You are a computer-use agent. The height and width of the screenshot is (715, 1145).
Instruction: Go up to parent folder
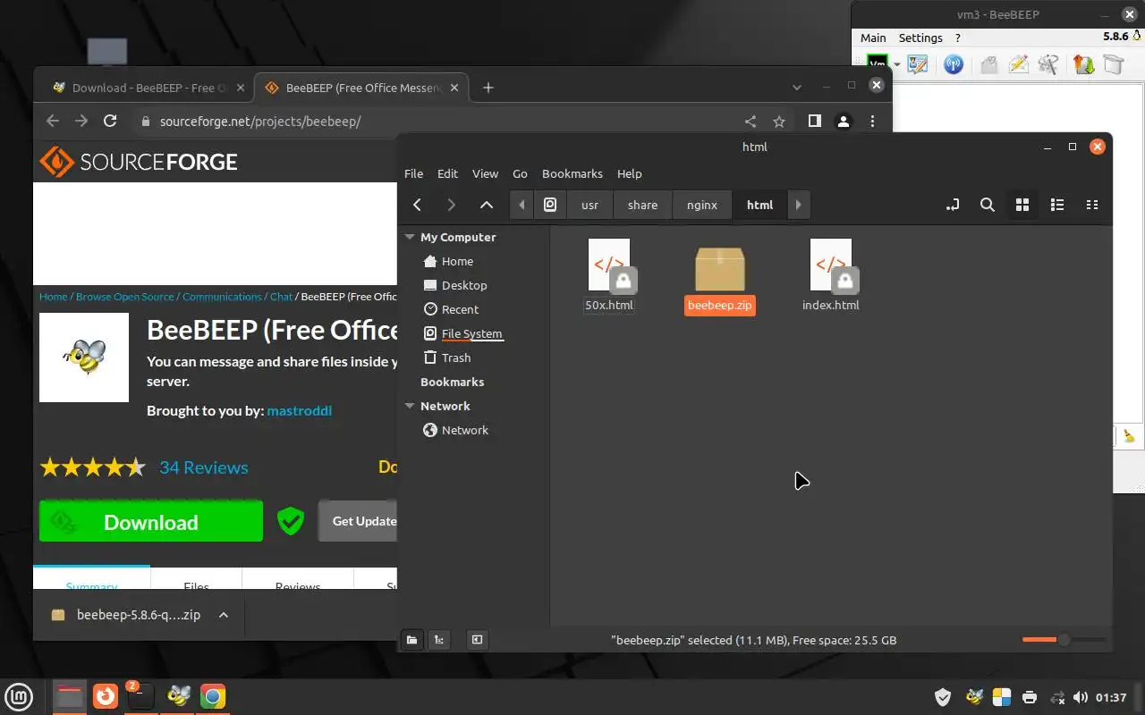click(x=486, y=205)
